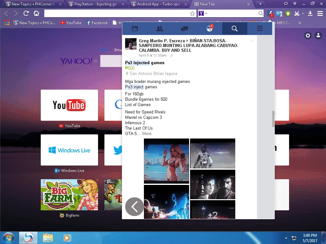
Task: Open the green shield extension icon
Action: 288,14
